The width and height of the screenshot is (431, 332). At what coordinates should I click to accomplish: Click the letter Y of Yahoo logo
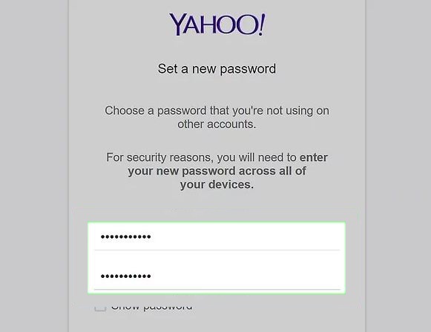(x=177, y=24)
